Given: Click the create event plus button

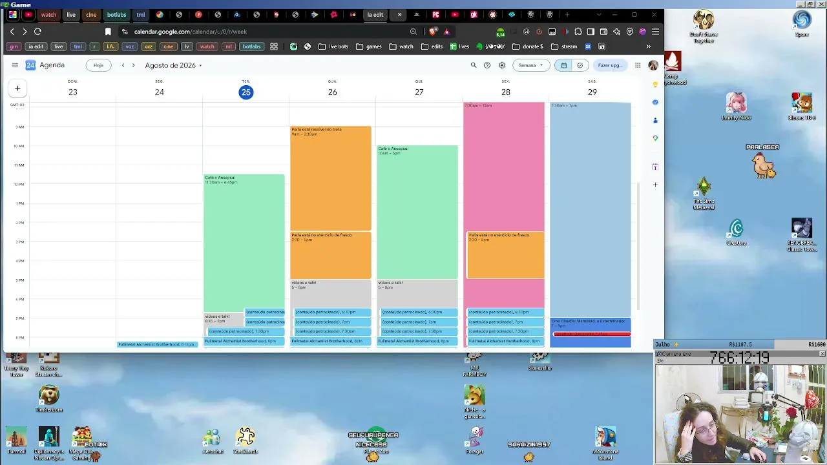Looking at the screenshot, I should [17, 88].
